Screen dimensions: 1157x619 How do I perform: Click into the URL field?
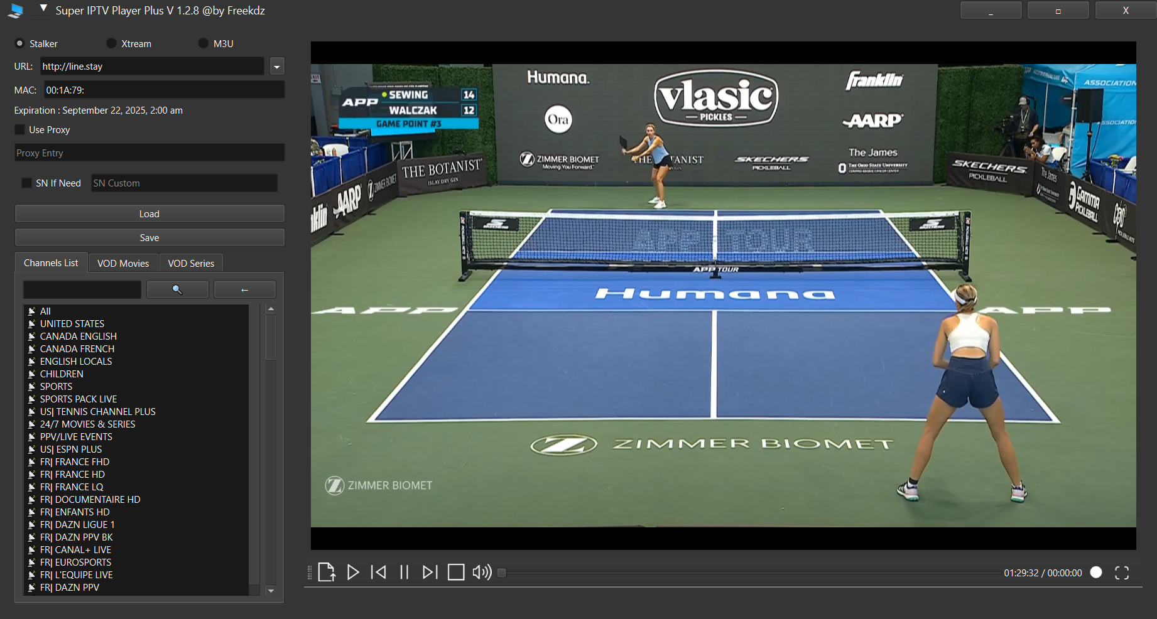click(x=153, y=66)
